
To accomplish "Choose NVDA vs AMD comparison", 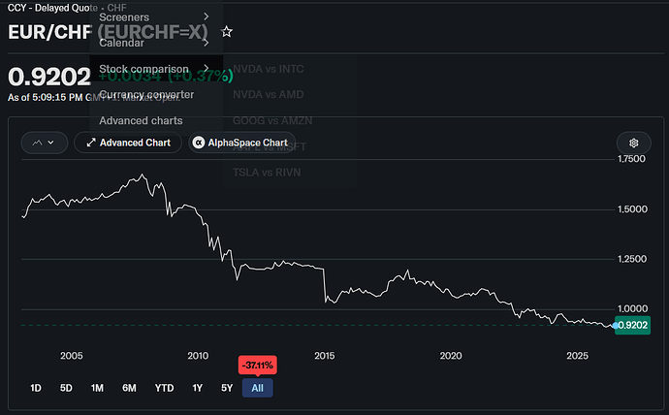I will [268, 94].
